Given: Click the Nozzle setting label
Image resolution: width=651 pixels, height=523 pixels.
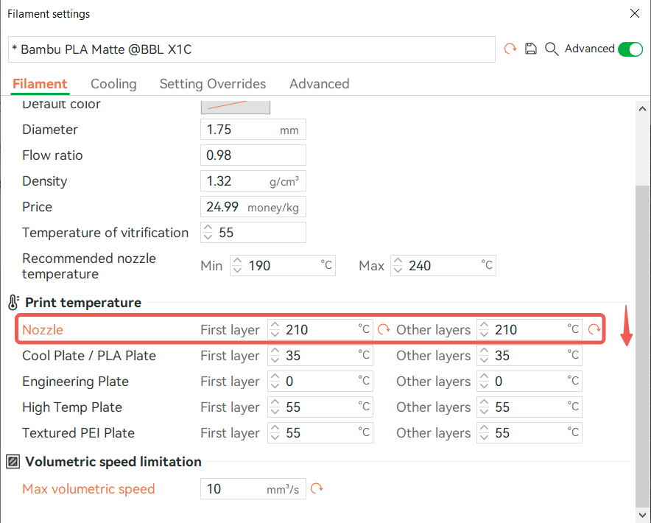Looking at the screenshot, I should pos(43,330).
